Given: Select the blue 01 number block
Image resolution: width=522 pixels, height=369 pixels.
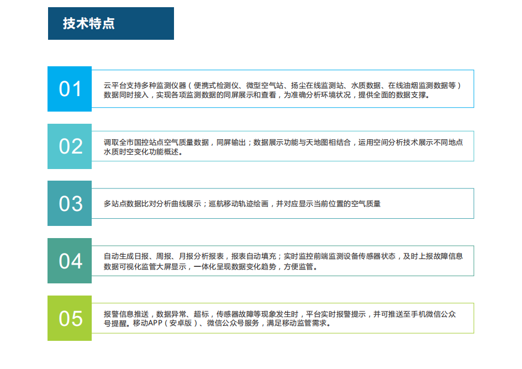Looking at the screenshot, I should click(x=70, y=89).
